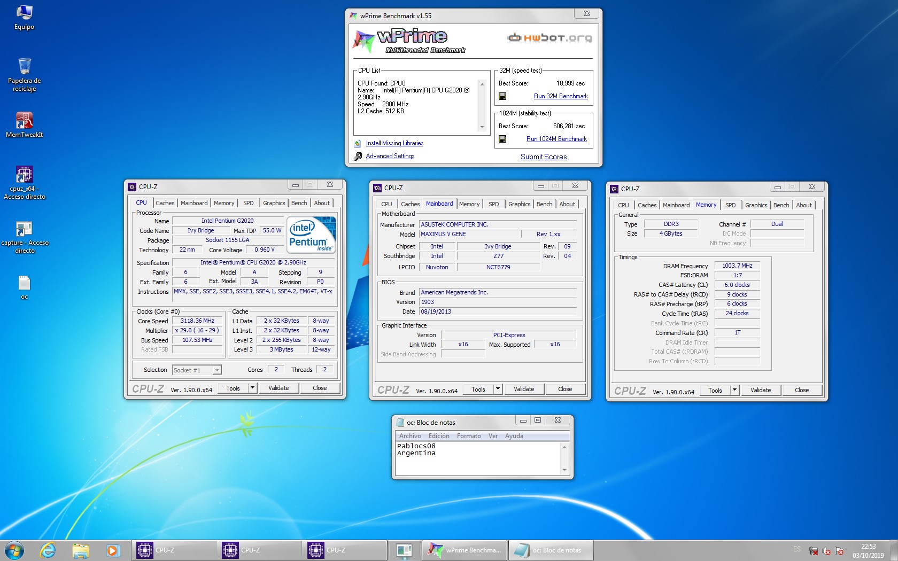Click CPU List scrollbar down arrow in wPrime

[482, 127]
